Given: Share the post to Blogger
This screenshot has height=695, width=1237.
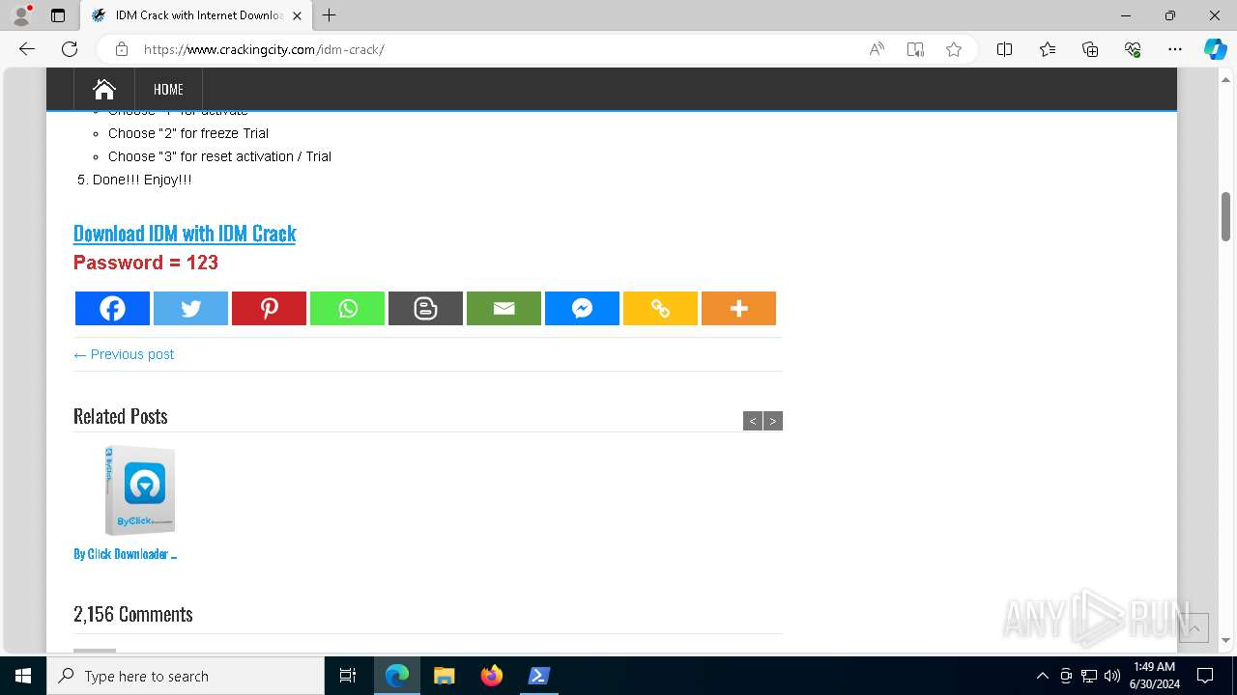Looking at the screenshot, I should [425, 308].
